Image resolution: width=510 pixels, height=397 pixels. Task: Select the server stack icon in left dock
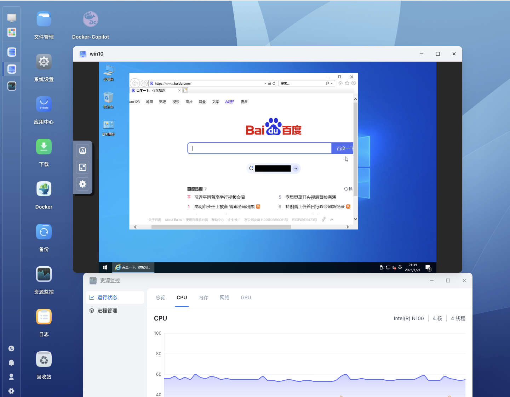[x=12, y=52]
